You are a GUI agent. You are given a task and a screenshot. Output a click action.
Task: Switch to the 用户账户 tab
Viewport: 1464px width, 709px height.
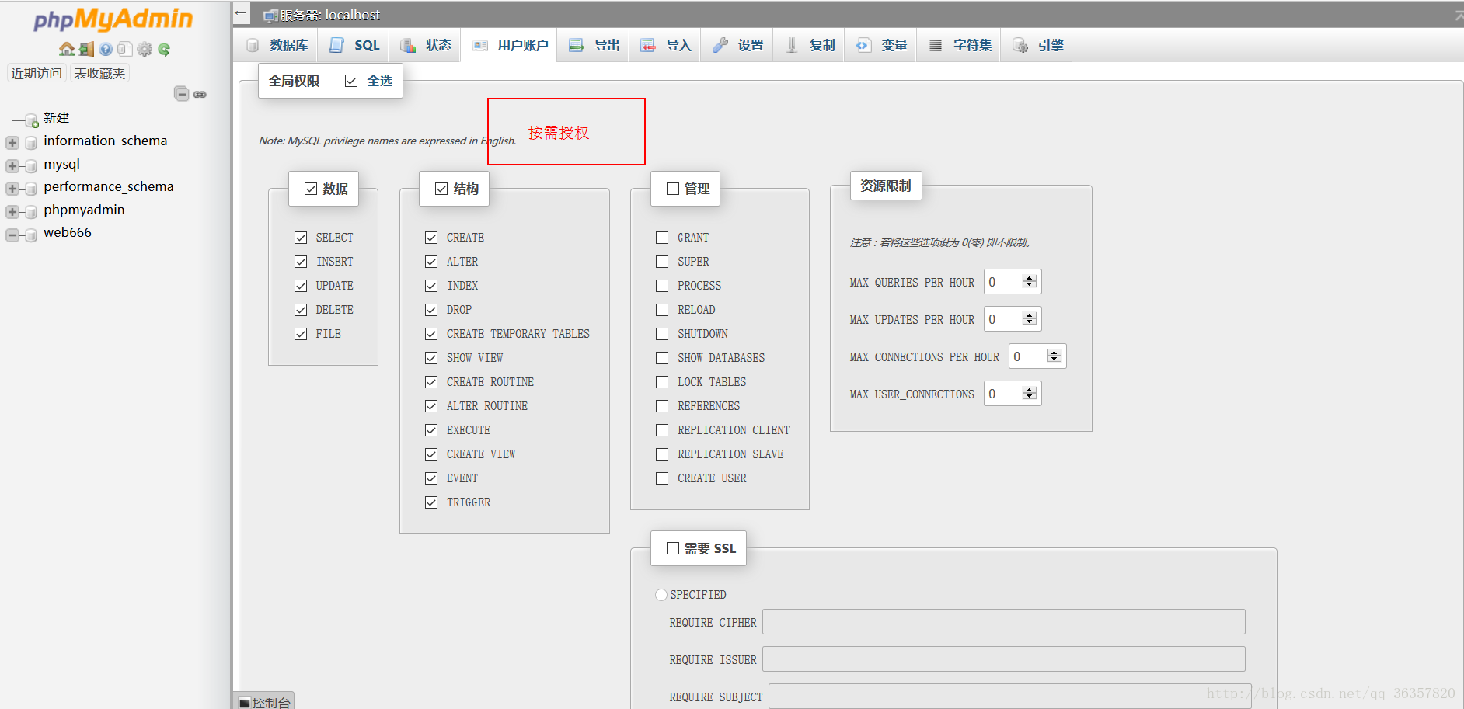(510, 45)
